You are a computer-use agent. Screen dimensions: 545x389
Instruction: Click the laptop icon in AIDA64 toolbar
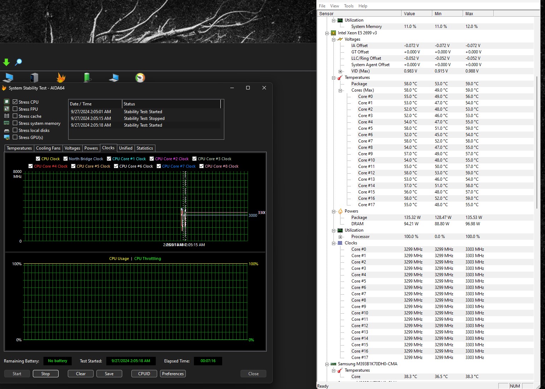pos(114,77)
